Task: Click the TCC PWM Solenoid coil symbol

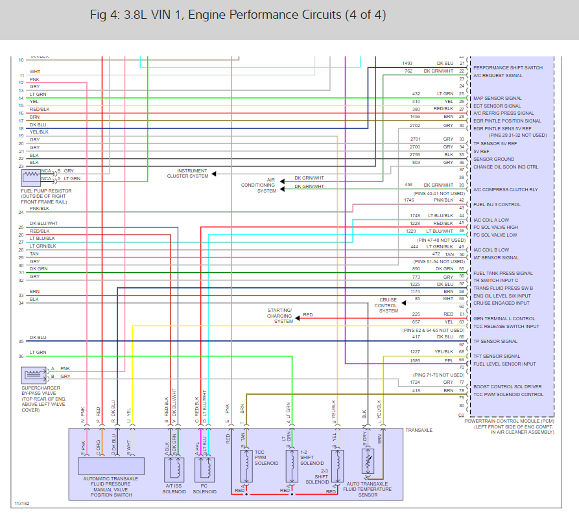Action: coord(246,466)
